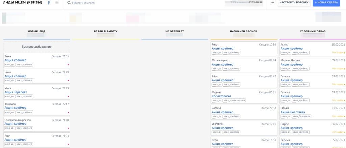Click the search magnifier icon
The width and height of the screenshot is (346, 148).
69,3
